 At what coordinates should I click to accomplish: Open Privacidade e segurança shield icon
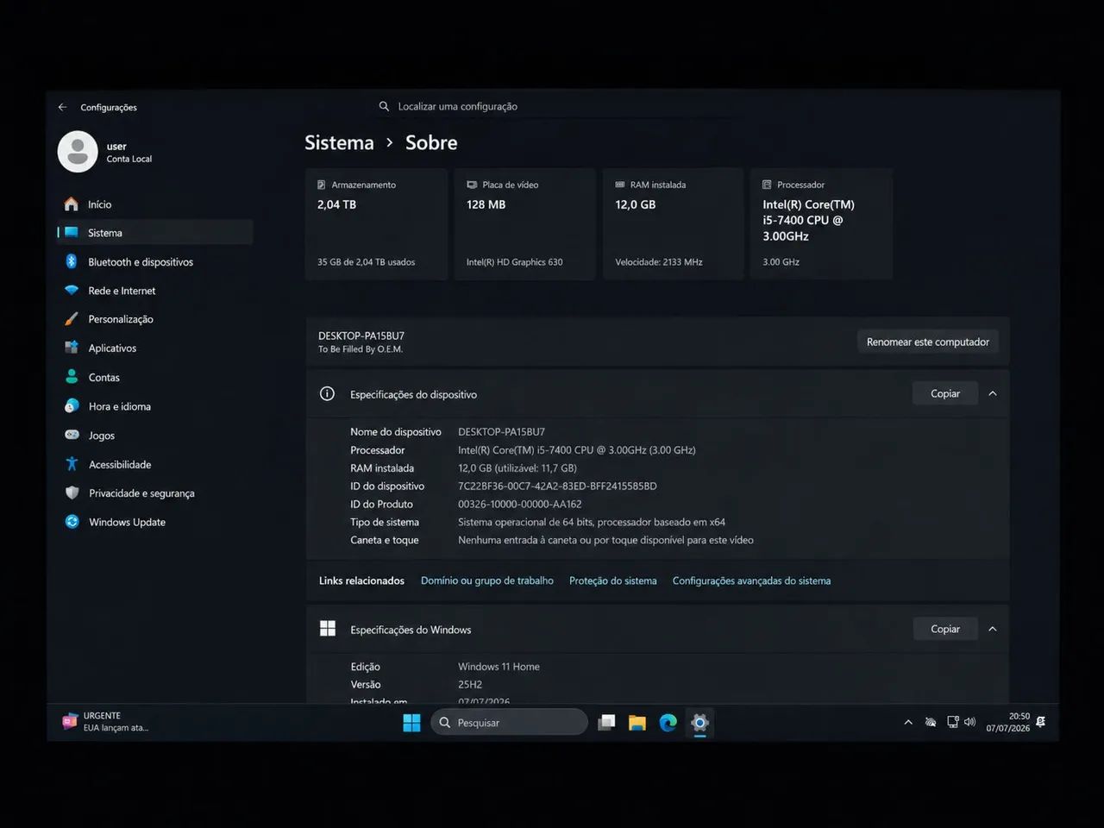[72, 492]
